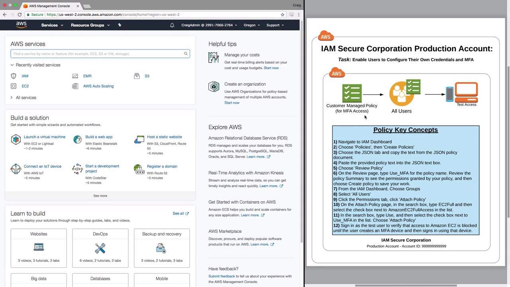Click the Register a domain link
This screenshot has width=510, height=287.
point(162,166)
